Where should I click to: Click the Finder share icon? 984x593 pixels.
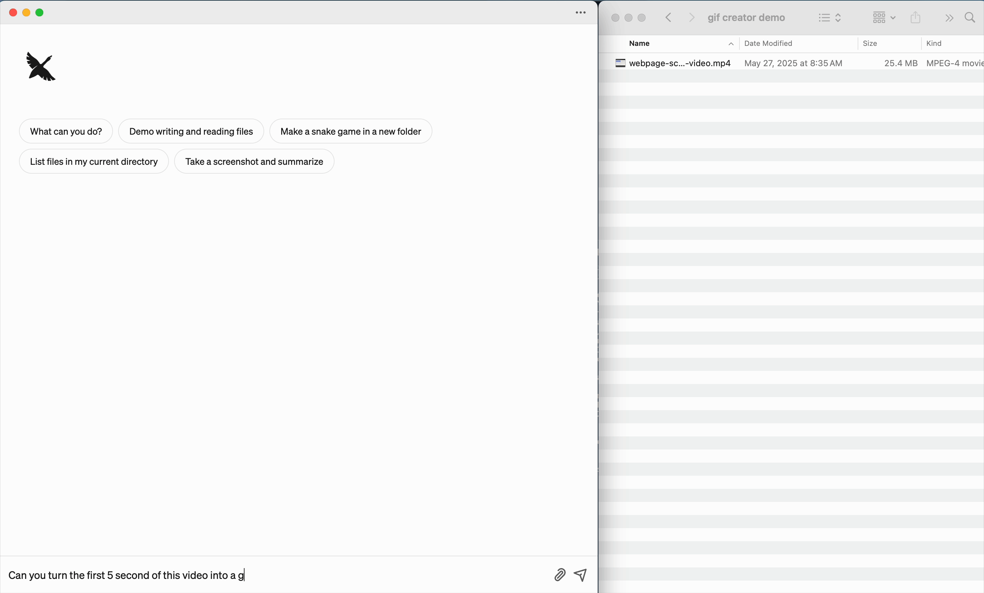tap(915, 18)
